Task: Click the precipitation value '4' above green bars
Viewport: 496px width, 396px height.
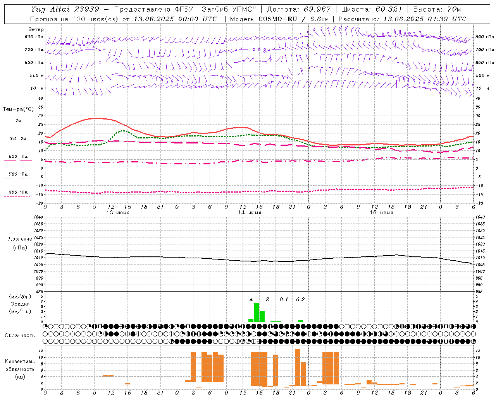Action: 251,300
